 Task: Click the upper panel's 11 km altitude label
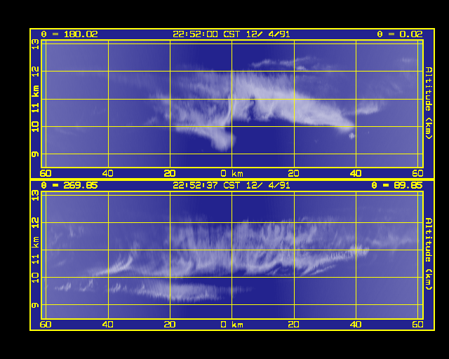[35, 99]
